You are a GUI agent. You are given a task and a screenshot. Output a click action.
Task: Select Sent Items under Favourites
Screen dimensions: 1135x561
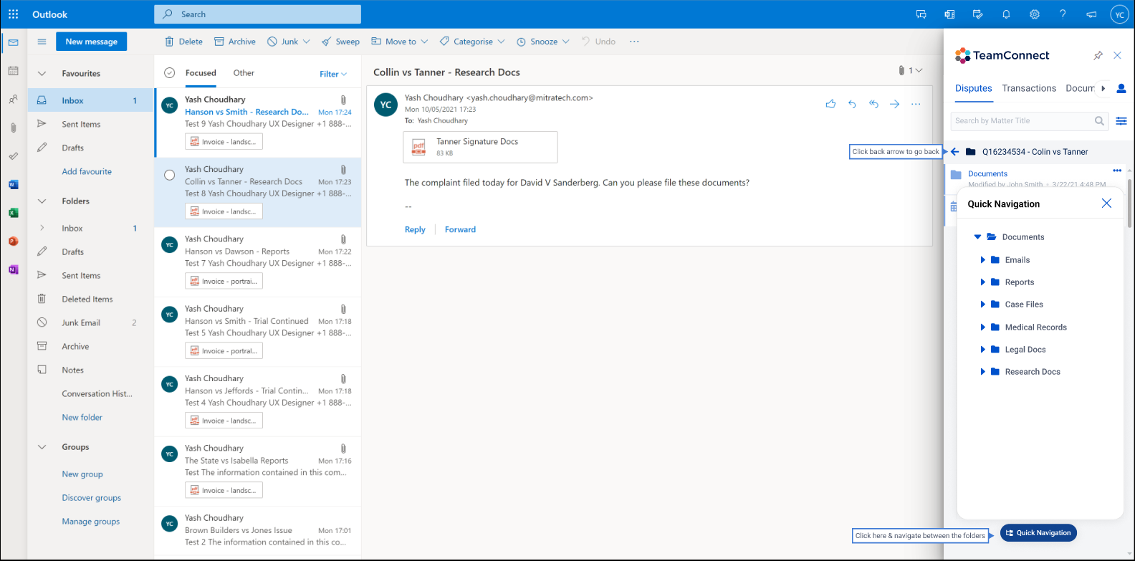click(x=90, y=125)
